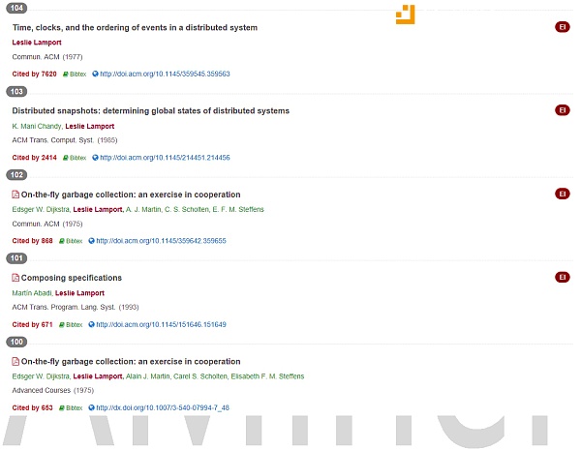Open author A. J. Martin

click(x=143, y=210)
